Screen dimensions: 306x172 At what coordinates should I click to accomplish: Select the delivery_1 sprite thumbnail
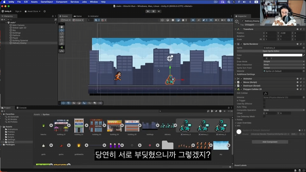[203, 126]
